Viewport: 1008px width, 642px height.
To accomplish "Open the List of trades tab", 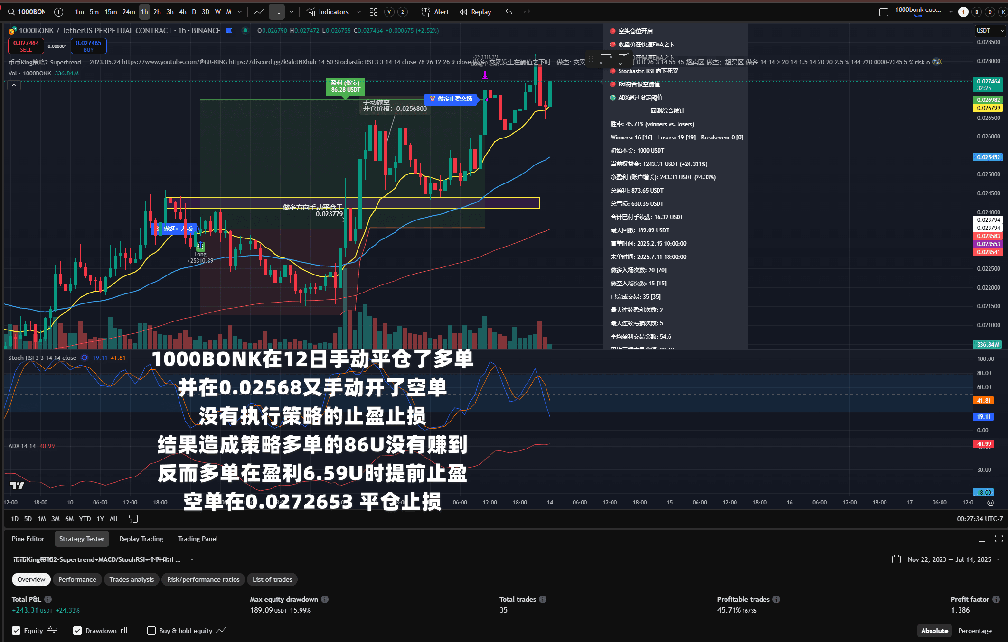I will point(272,579).
